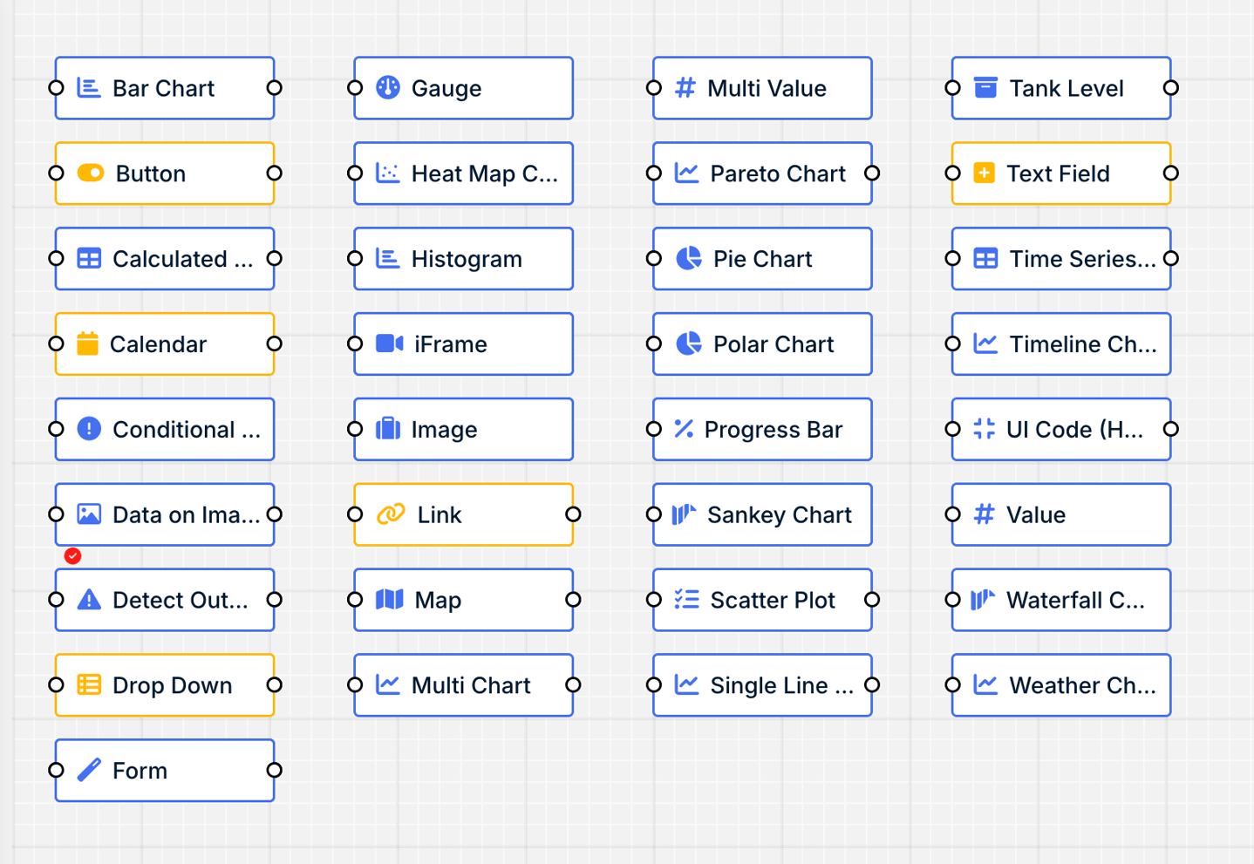This screenshot has width=1254, height=864.
Task: Select the Histogram bars icon
Action: (387, 258)
